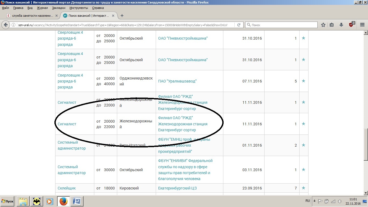Open the Правка menu
Image resolution: width=368 pixels, height=207 pixels.
18,8
